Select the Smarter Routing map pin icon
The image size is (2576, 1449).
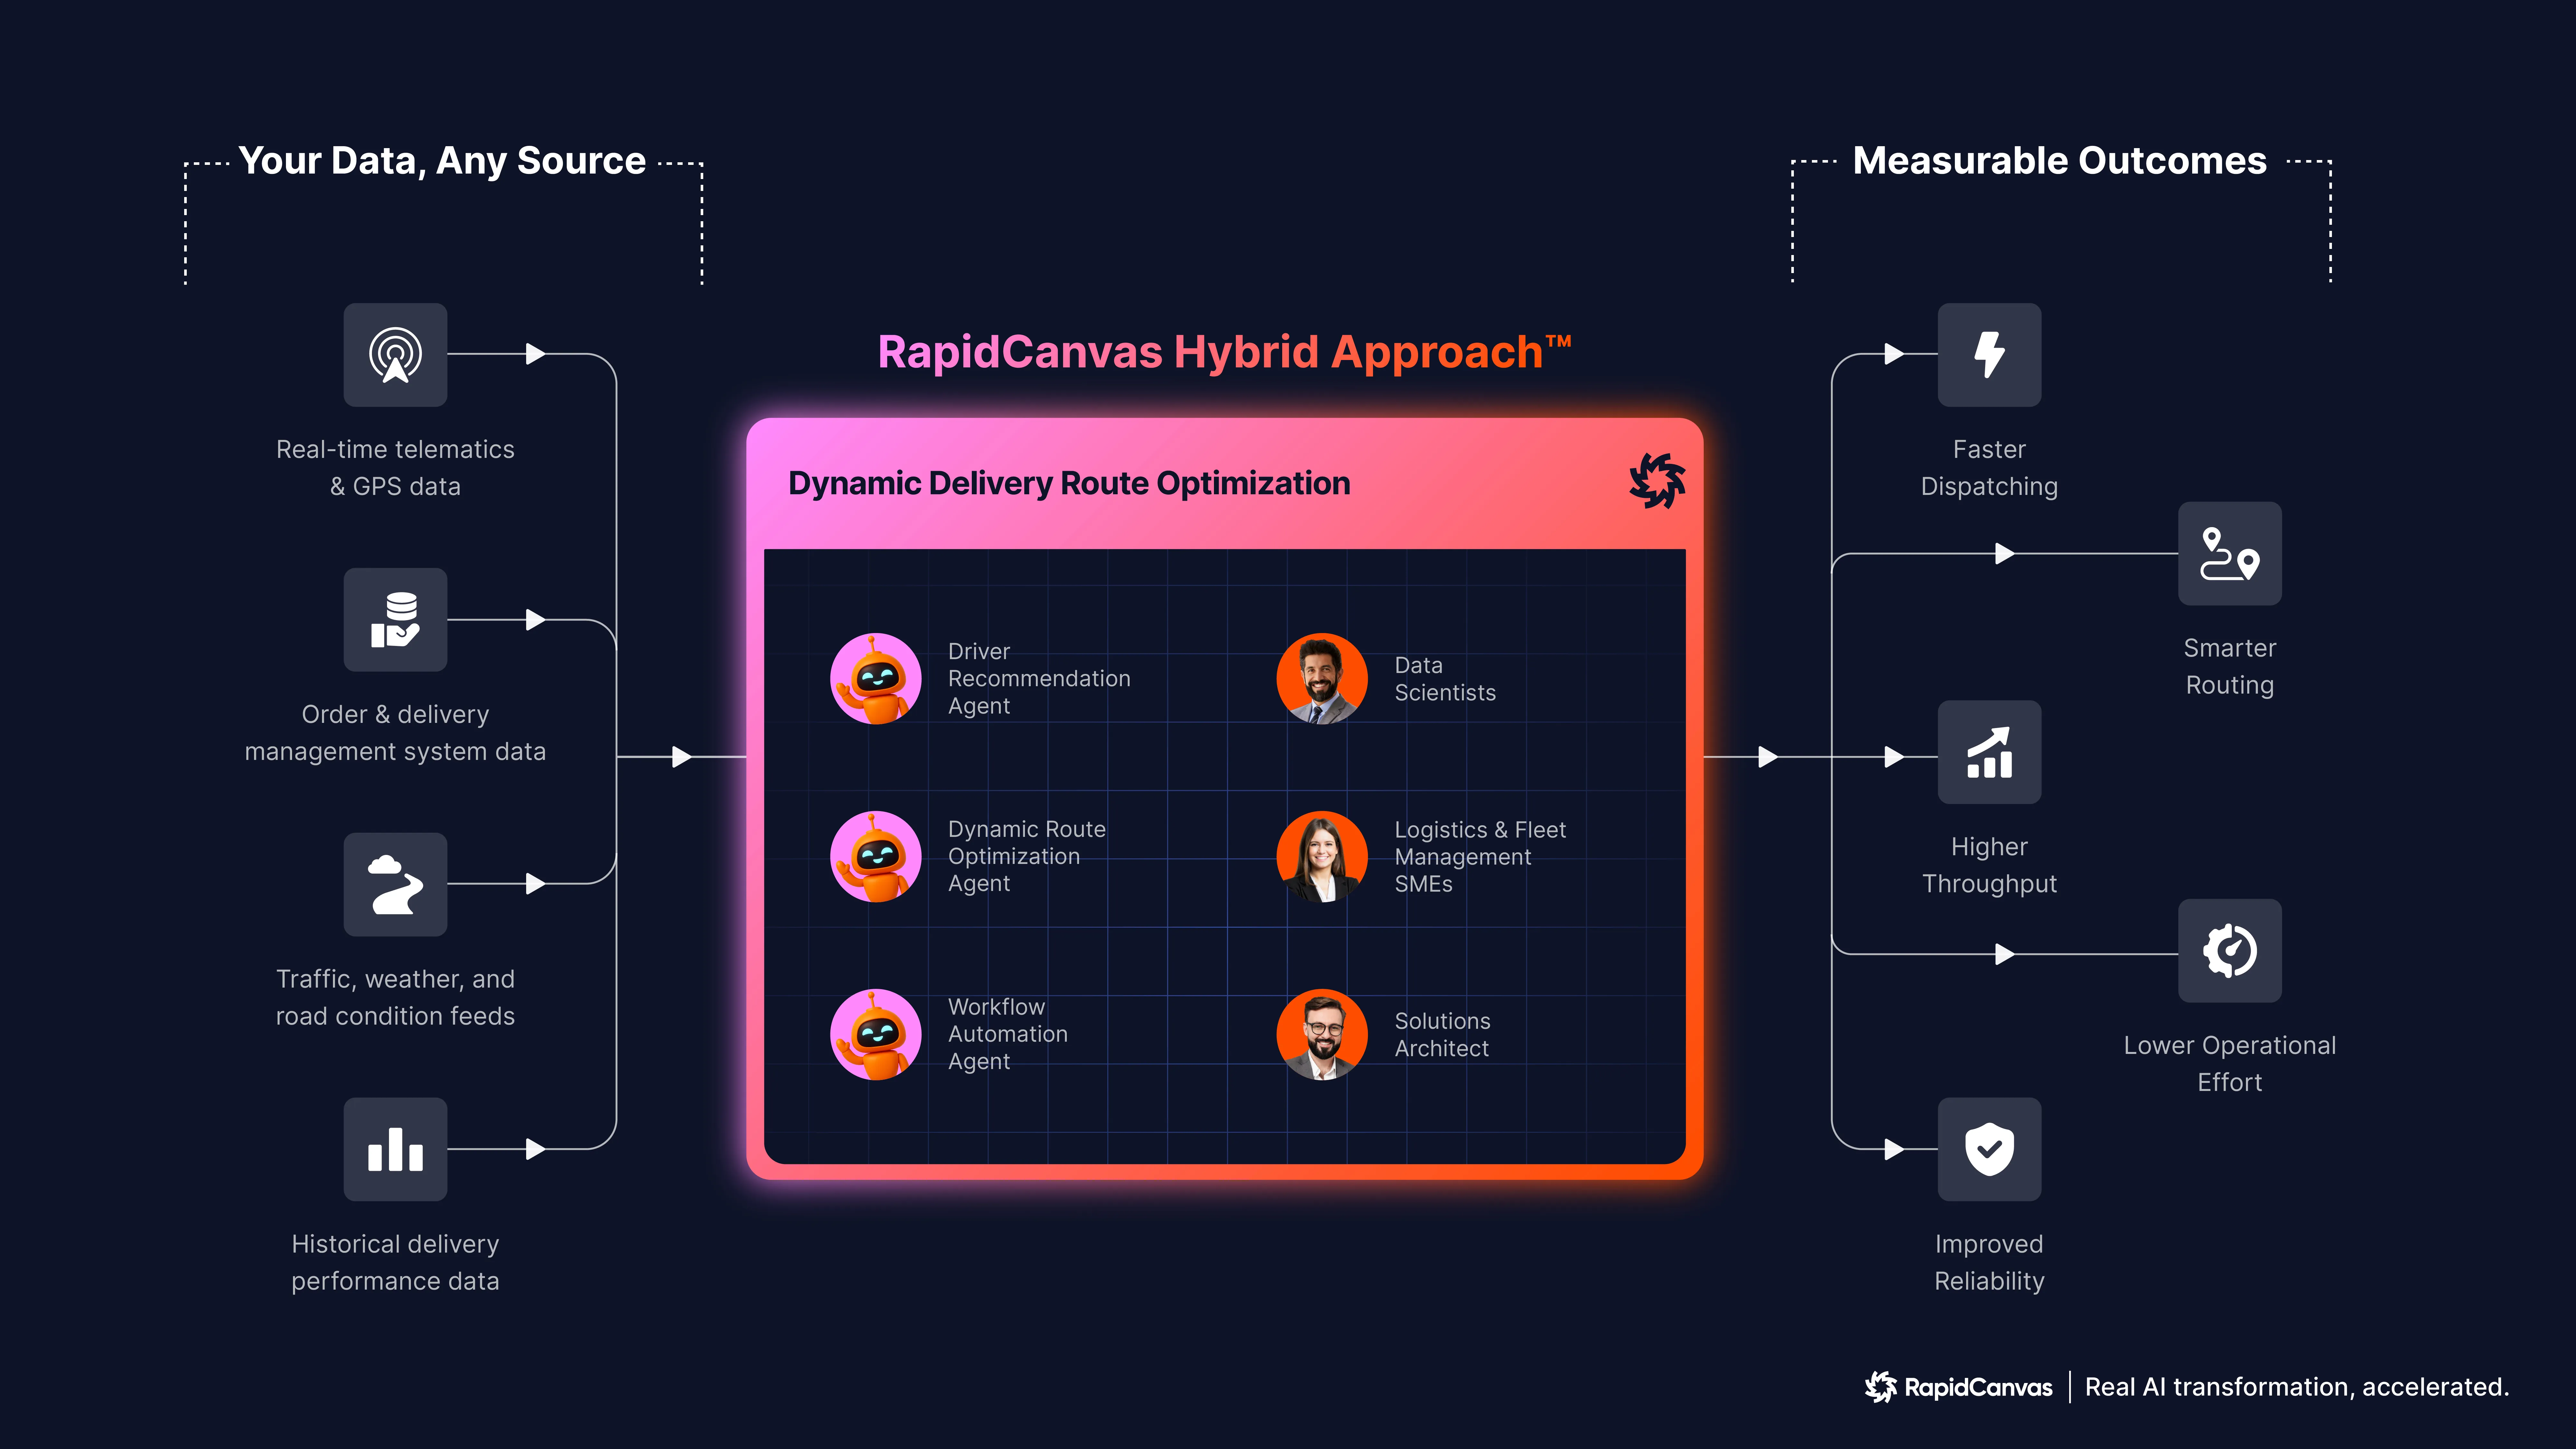coord(2229,553)
